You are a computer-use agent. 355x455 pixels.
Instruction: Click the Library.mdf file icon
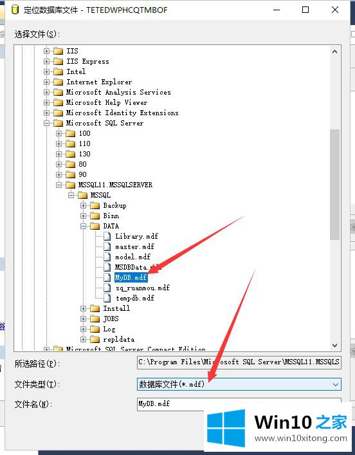(x=107, y=236)
